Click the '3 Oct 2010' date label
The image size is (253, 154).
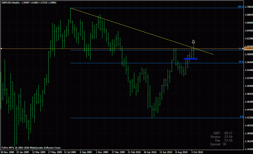coord(197,152)
